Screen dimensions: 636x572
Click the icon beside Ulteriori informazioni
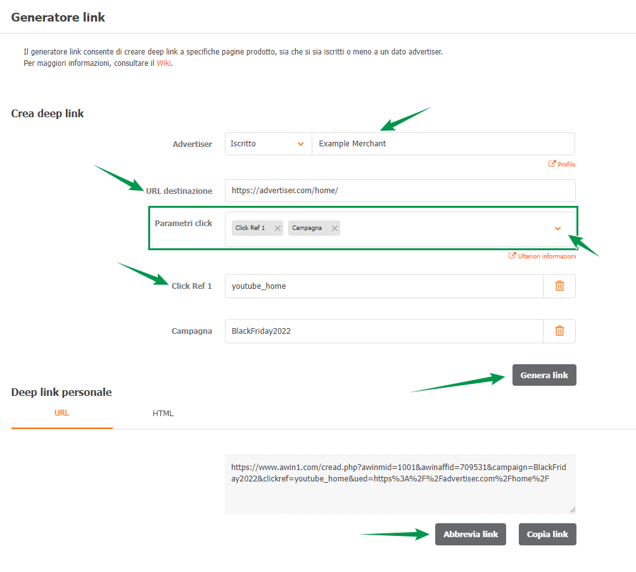pyautogui.click(x=512, y=257)
